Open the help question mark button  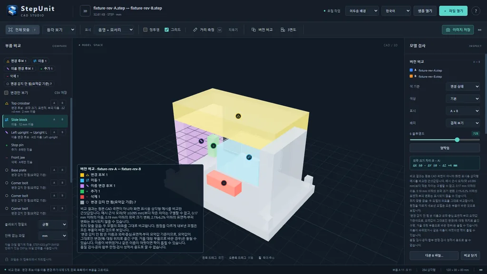pos(476,11)
